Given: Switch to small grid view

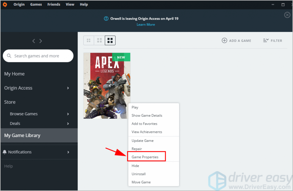Looking at the screenshot, I should pyautogui.click(x=89, y=41).
